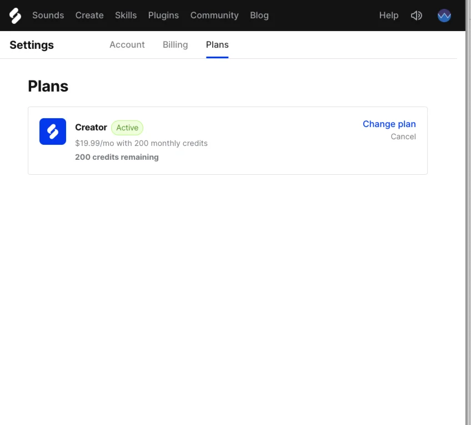Viewport: 471px width, 425px height.
Task: Open the user avatar menu
Action: 444,16
